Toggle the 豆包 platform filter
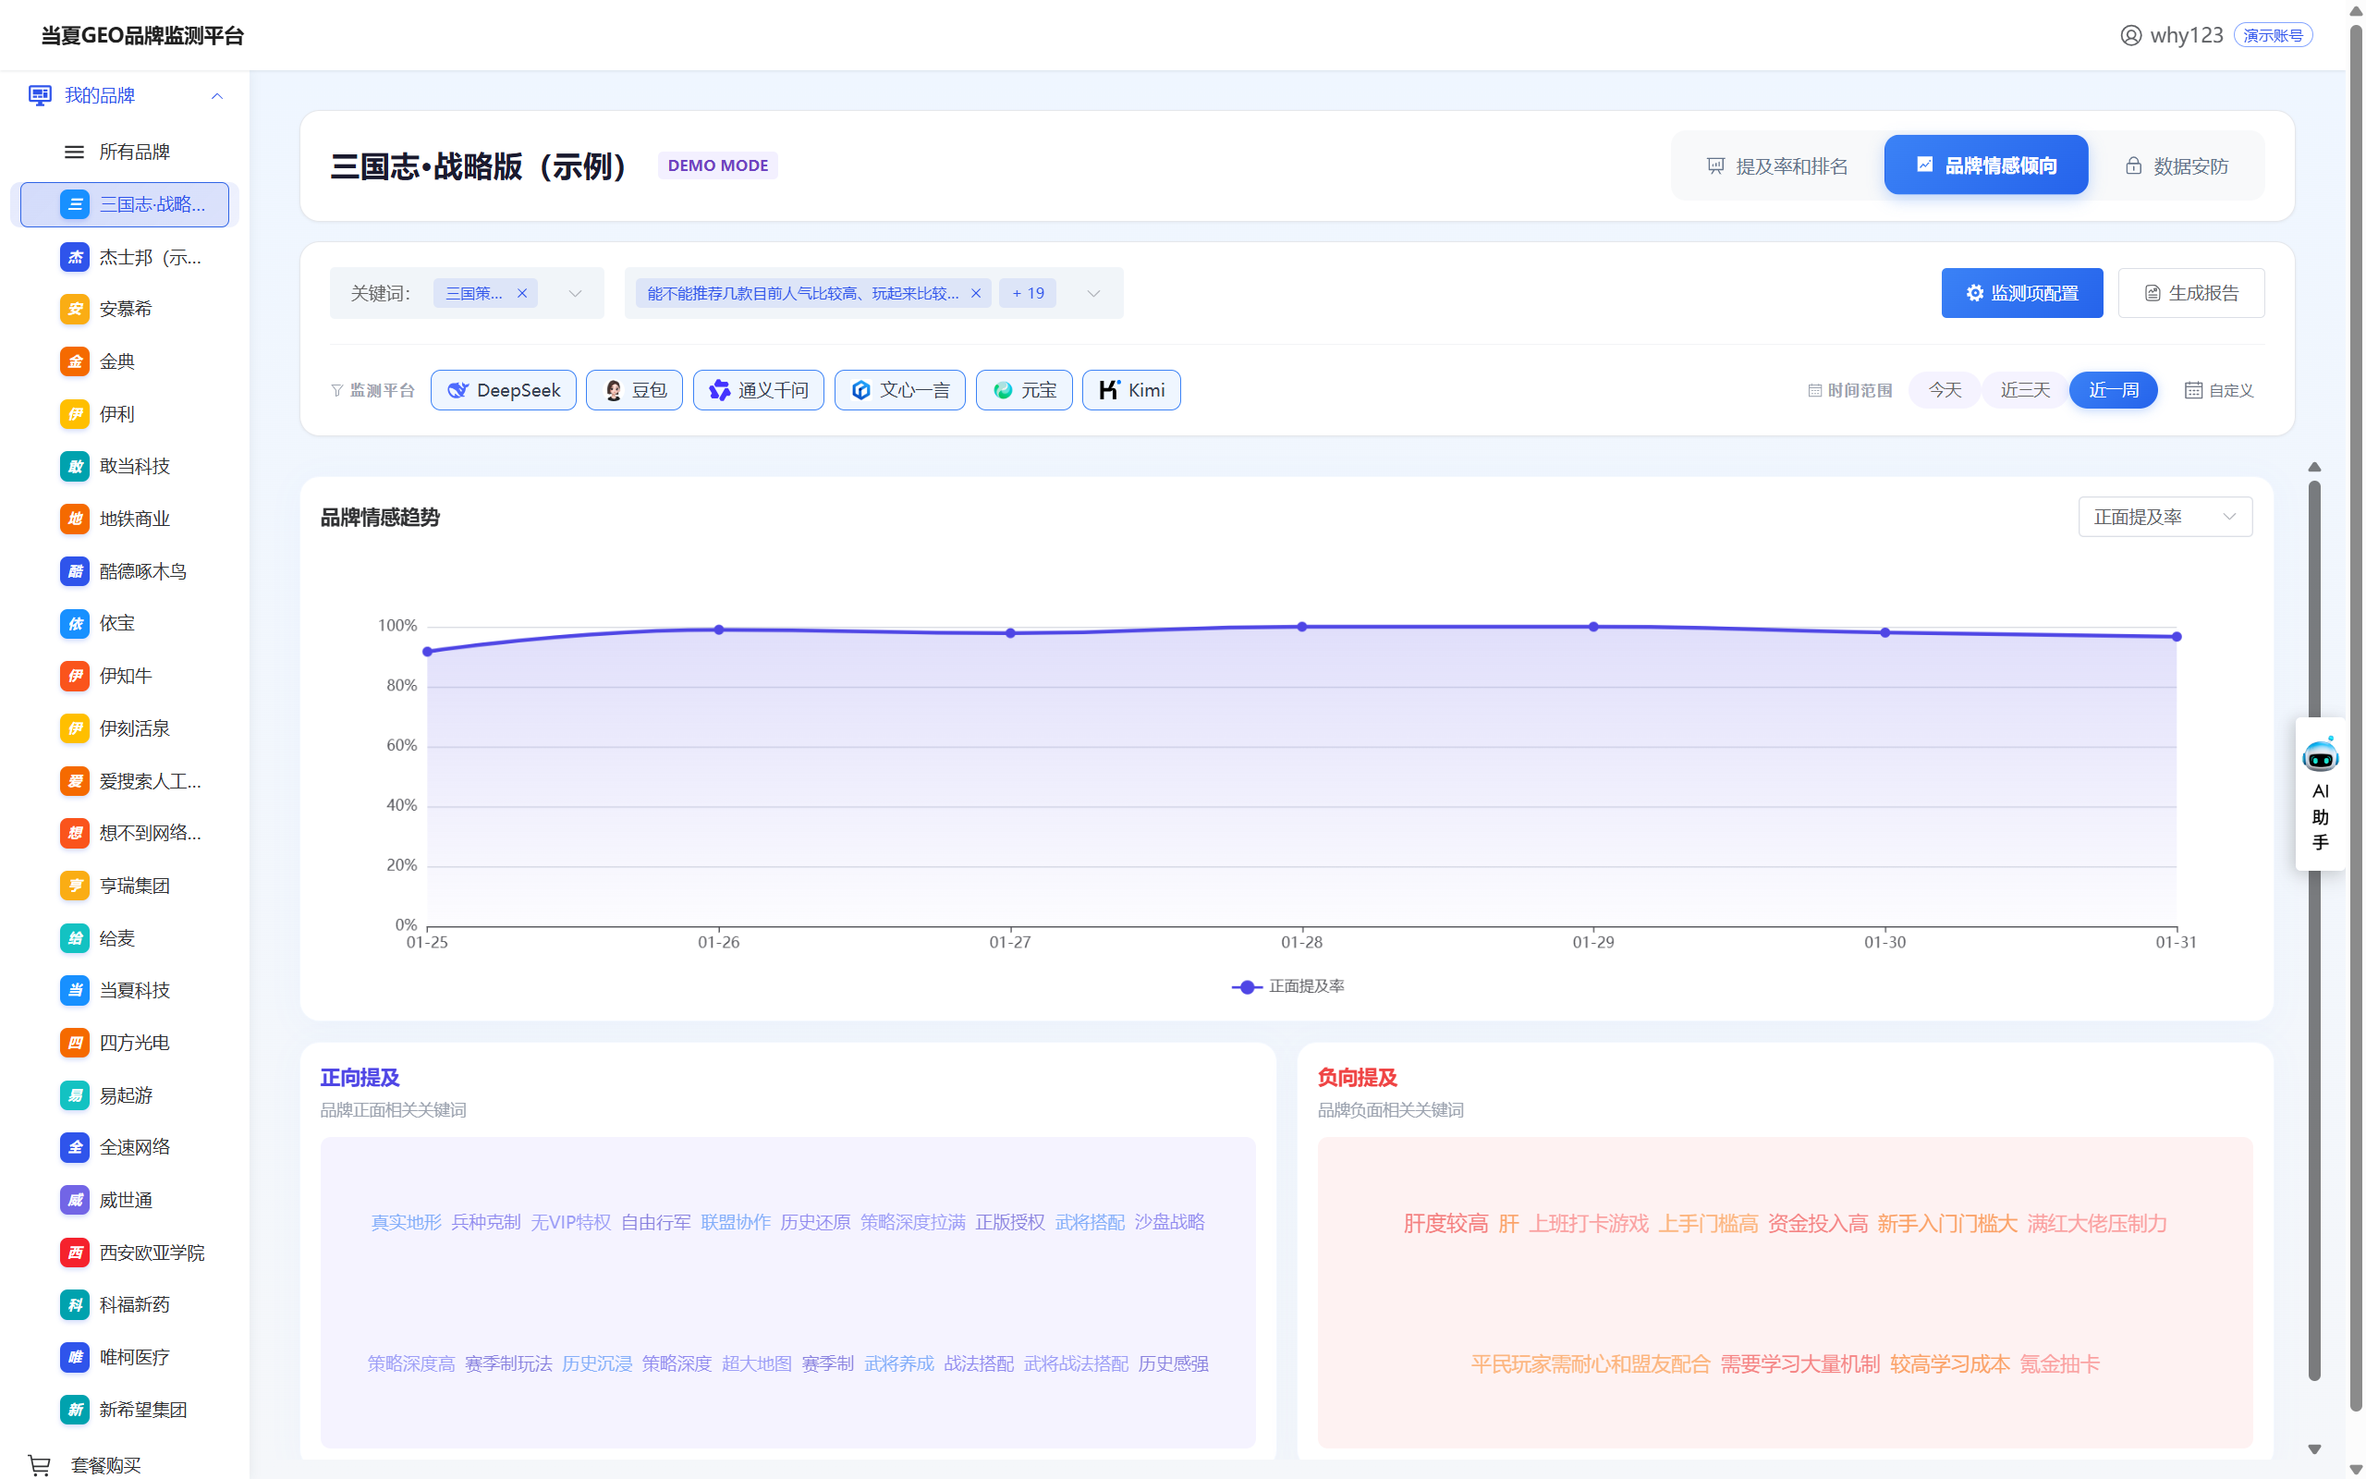 633,390
